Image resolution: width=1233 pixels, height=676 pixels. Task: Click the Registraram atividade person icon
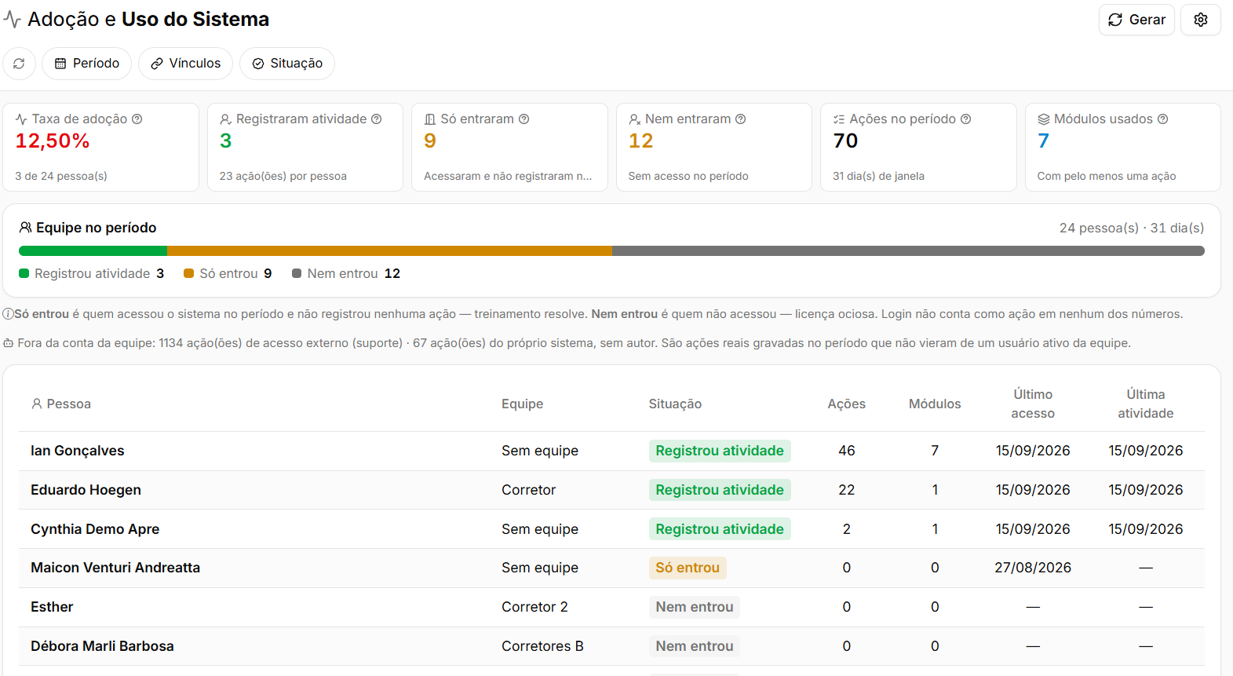click(x=225, y=119)
